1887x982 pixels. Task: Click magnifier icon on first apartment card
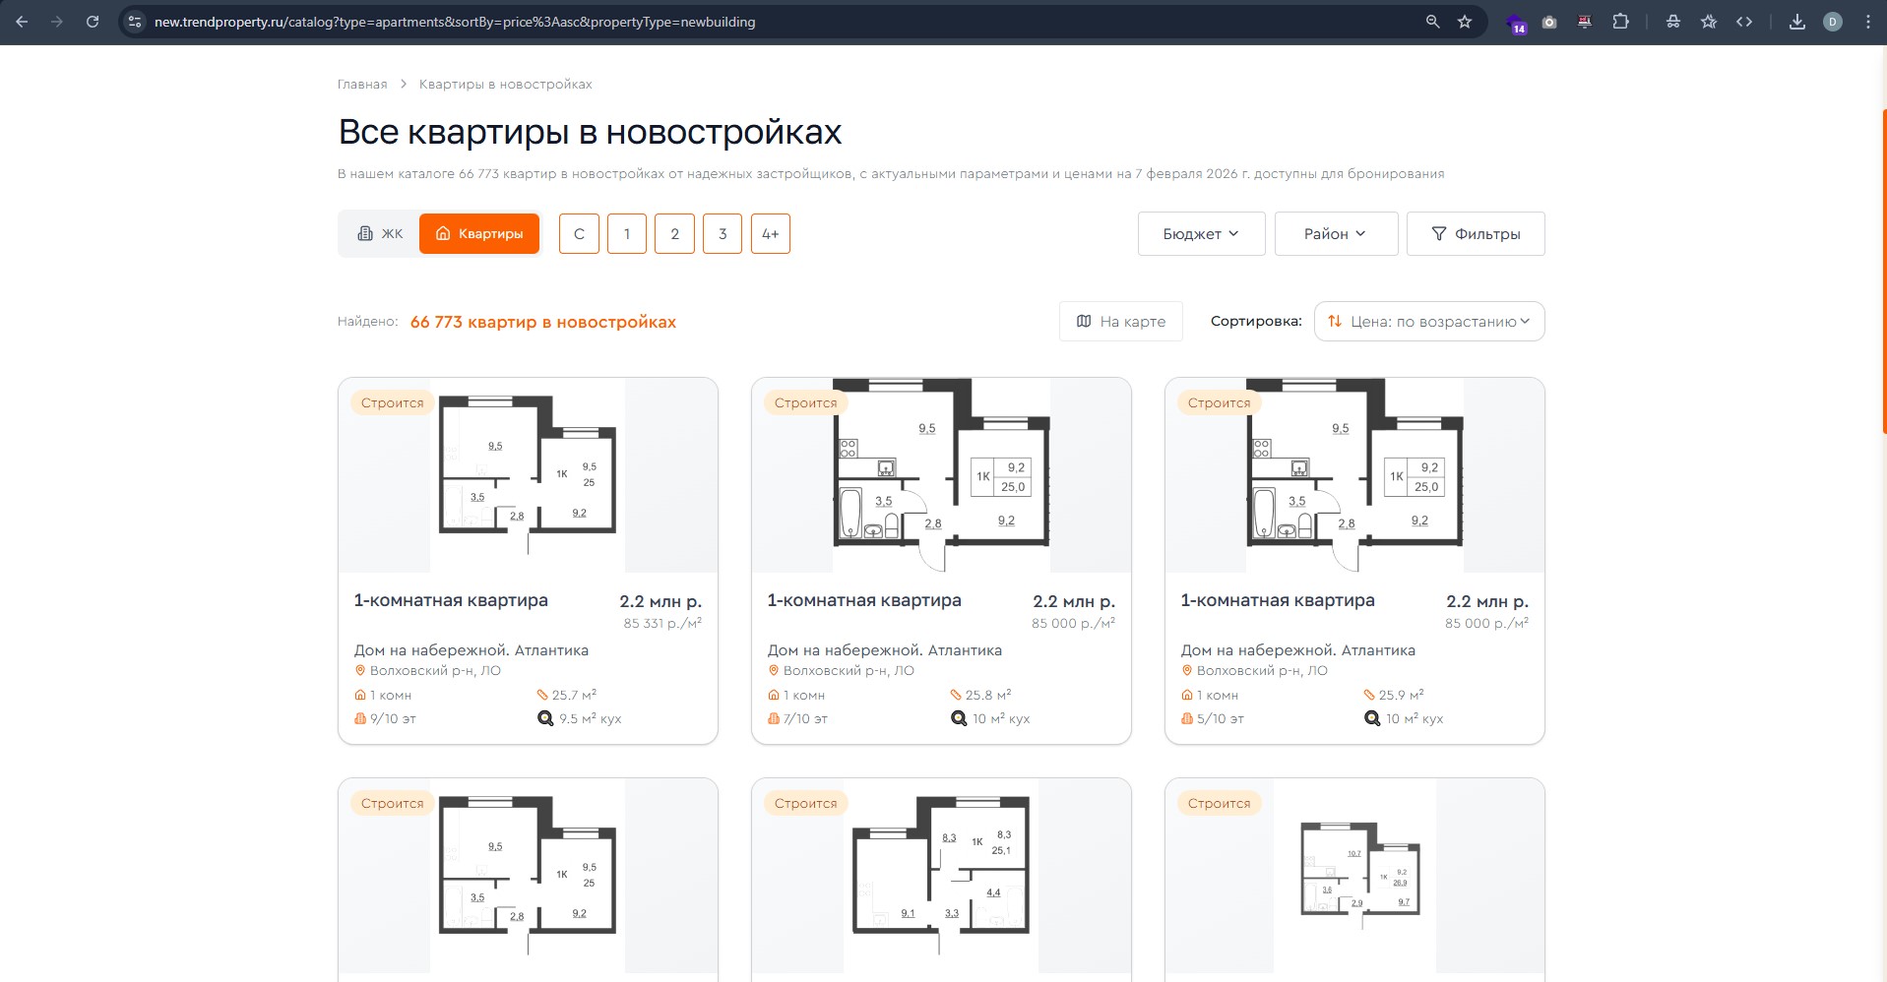click(x=545, y=718)
